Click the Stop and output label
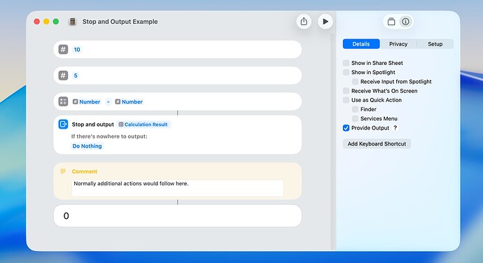 (x=92, y=125)
